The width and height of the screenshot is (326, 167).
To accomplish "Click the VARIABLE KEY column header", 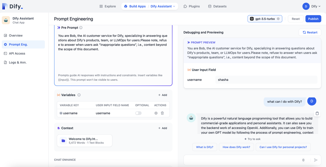I will coord(69,105).
